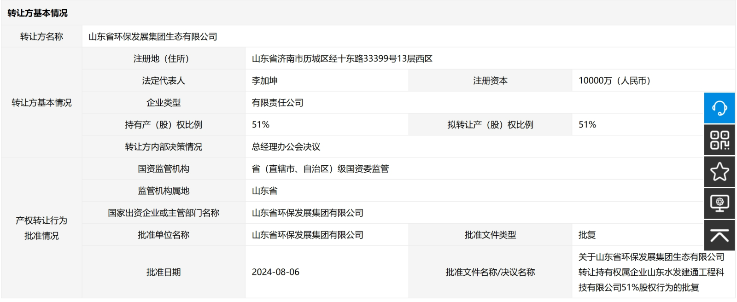Select the approval document title starting 关于山东省环保发展集团
This screenshot has height=302, width=737.
(x=651, y=273)
